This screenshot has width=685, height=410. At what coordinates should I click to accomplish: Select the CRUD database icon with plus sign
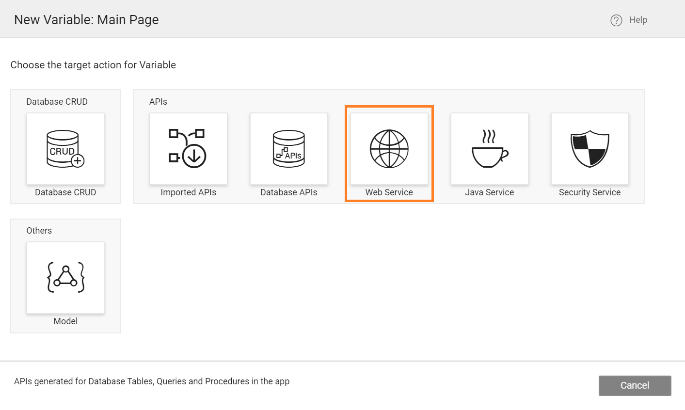(65, 149)
